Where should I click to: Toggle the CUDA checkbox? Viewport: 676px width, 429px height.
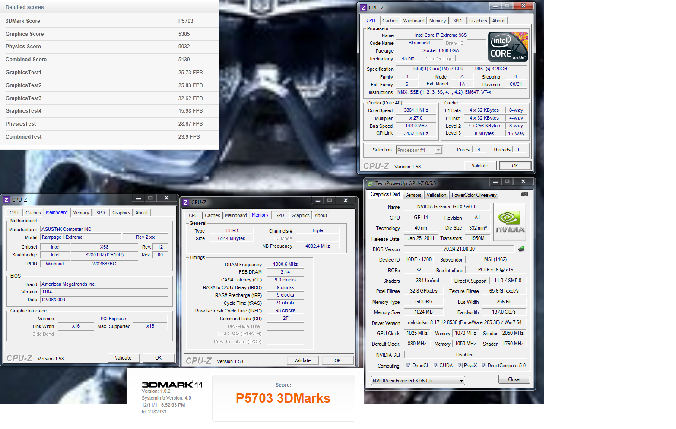point(435,366)
